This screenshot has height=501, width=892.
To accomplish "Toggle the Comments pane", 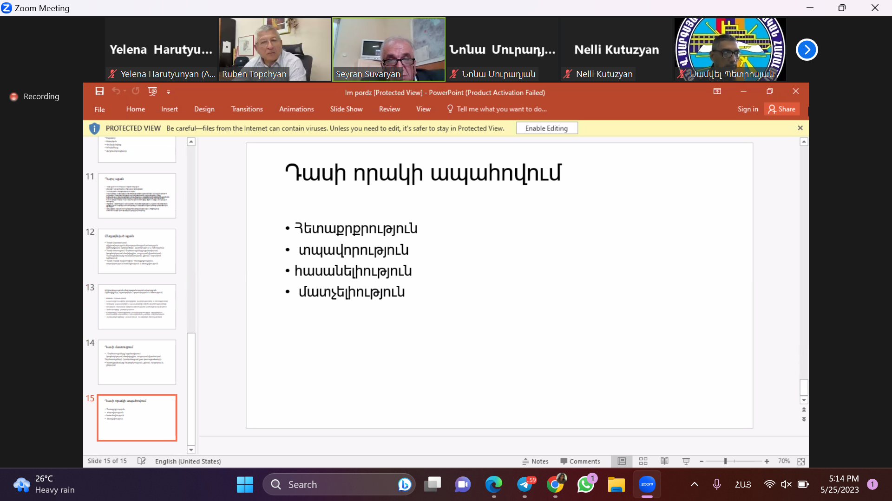I will pos(580,461).
